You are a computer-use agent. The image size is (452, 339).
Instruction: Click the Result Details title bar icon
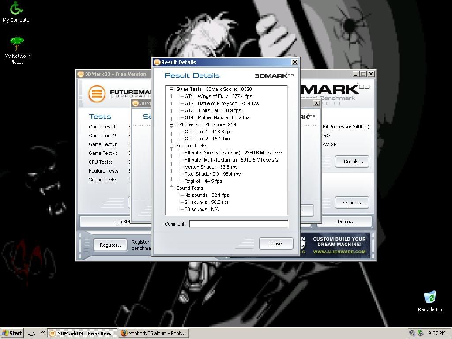[157, 62]
